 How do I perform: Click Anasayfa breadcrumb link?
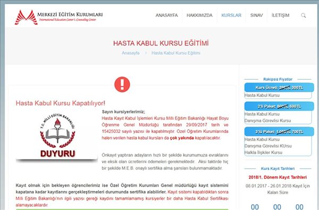(131, 53)
